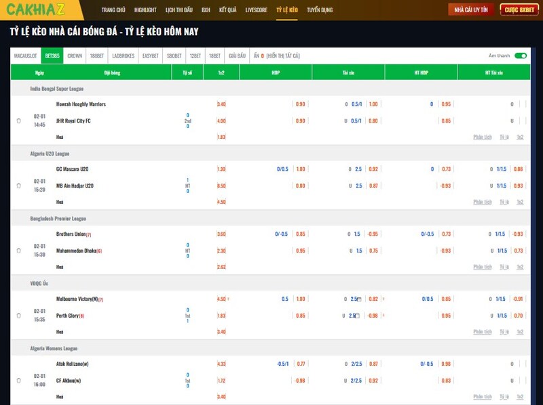Screen dimensions: 543x405
Task: Click the pin icon beside Melbourne Victory match
Action: [x=18, y=316]
